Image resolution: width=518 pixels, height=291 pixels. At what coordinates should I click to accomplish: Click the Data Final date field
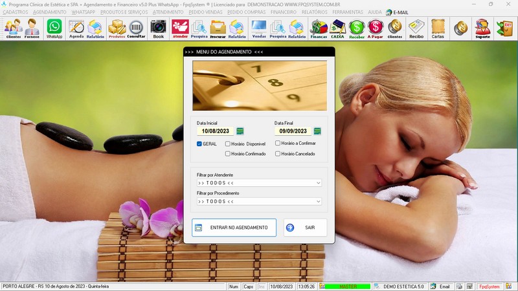(x=293, y=131)
